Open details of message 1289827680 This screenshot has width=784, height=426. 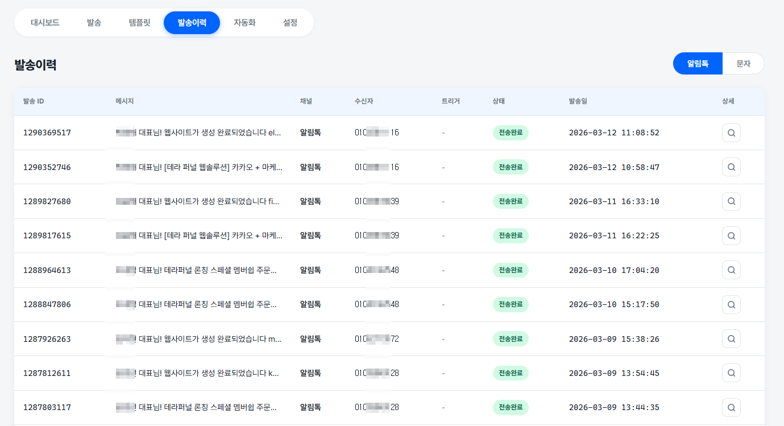[731, 201]
